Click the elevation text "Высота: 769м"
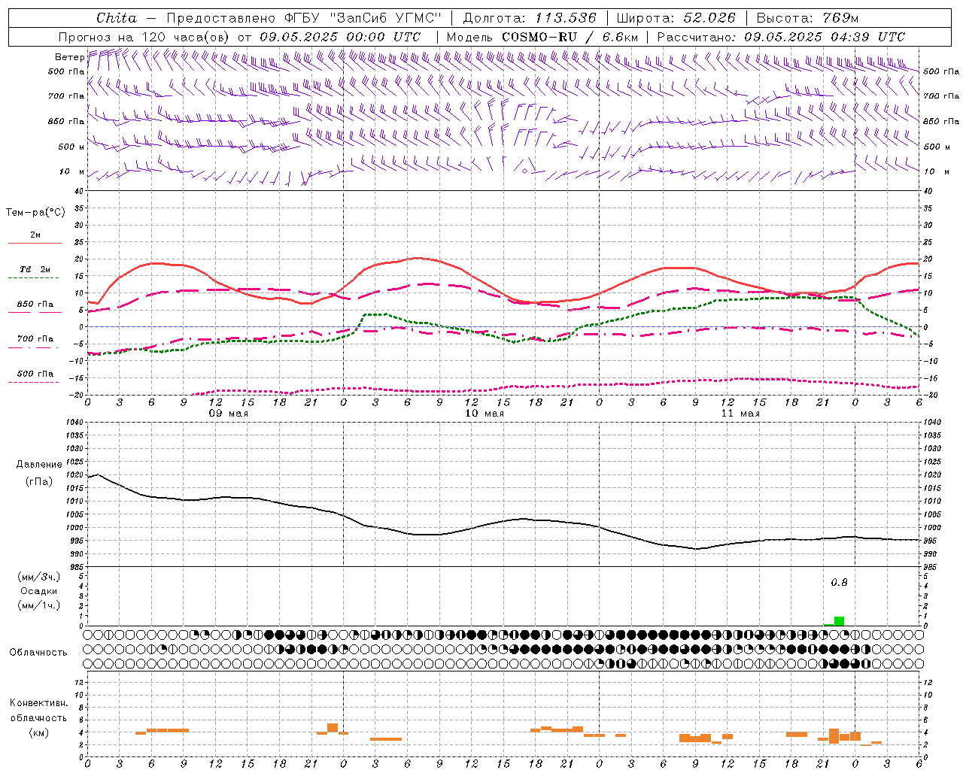The width and height of the screenshot is (963, 770). tap(807, 17)
